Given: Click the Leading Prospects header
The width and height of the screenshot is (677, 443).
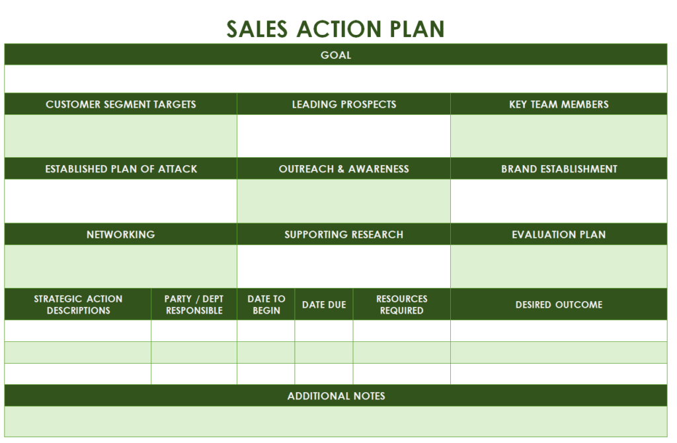Looking at the screenshot, I should pos(344,104).
